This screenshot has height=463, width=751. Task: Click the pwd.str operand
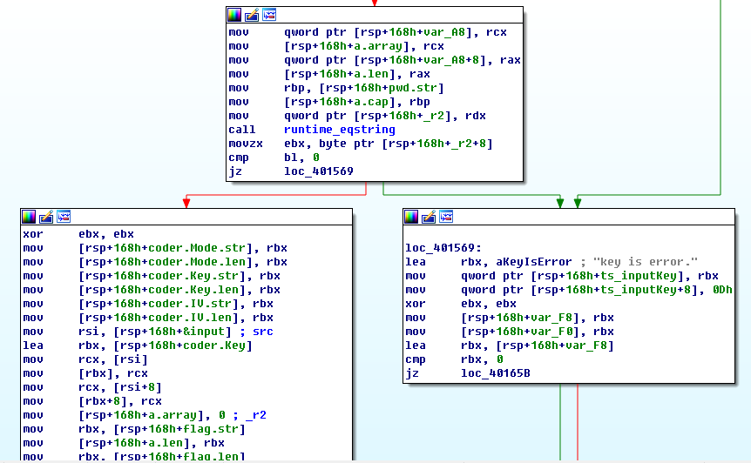(413, 88)
